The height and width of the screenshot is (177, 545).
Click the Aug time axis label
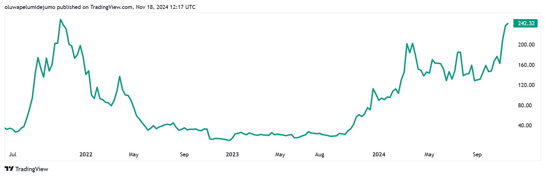[x=319, y=155]
